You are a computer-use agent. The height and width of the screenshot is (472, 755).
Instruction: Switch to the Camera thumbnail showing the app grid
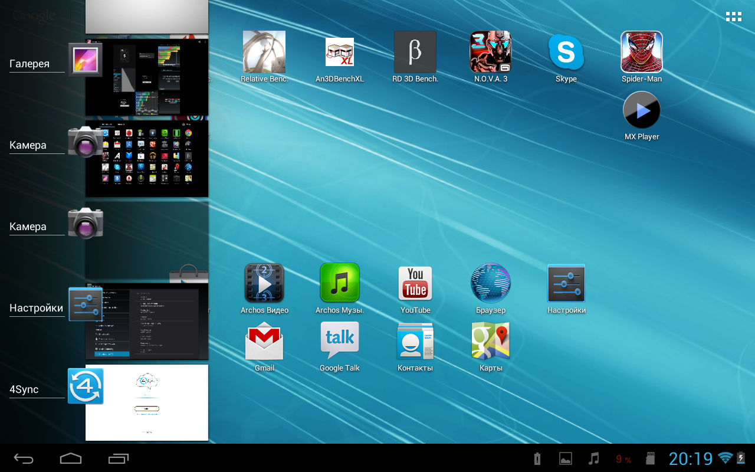[147, 159]
